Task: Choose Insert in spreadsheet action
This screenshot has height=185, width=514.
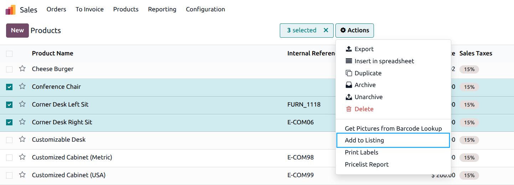Action: click(x=394, y=61)
